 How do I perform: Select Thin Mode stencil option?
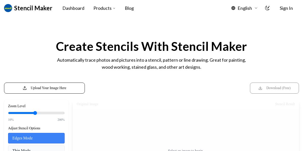pos(36,148)
